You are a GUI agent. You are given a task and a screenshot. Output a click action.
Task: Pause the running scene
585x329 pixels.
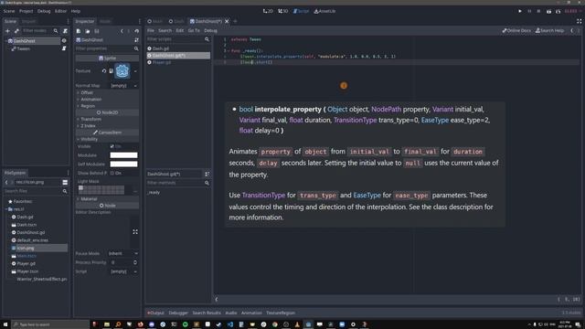[x=529, y=11]
